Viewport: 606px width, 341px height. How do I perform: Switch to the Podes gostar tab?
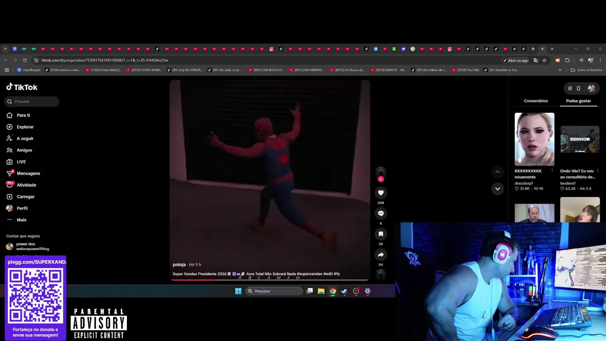pos(578,101)
